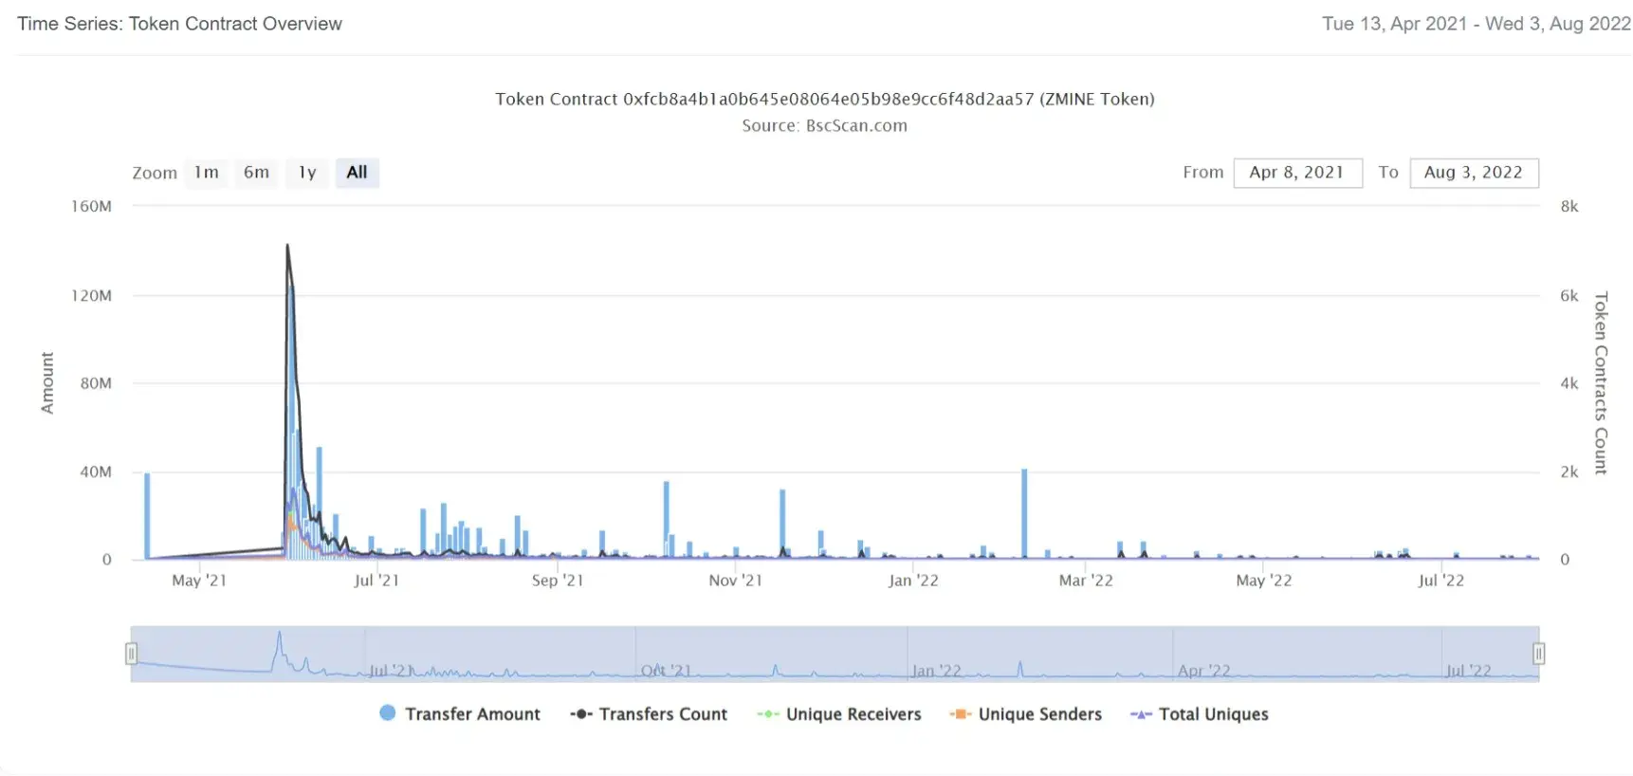Edit the From date field

[x=1297, y=173]
